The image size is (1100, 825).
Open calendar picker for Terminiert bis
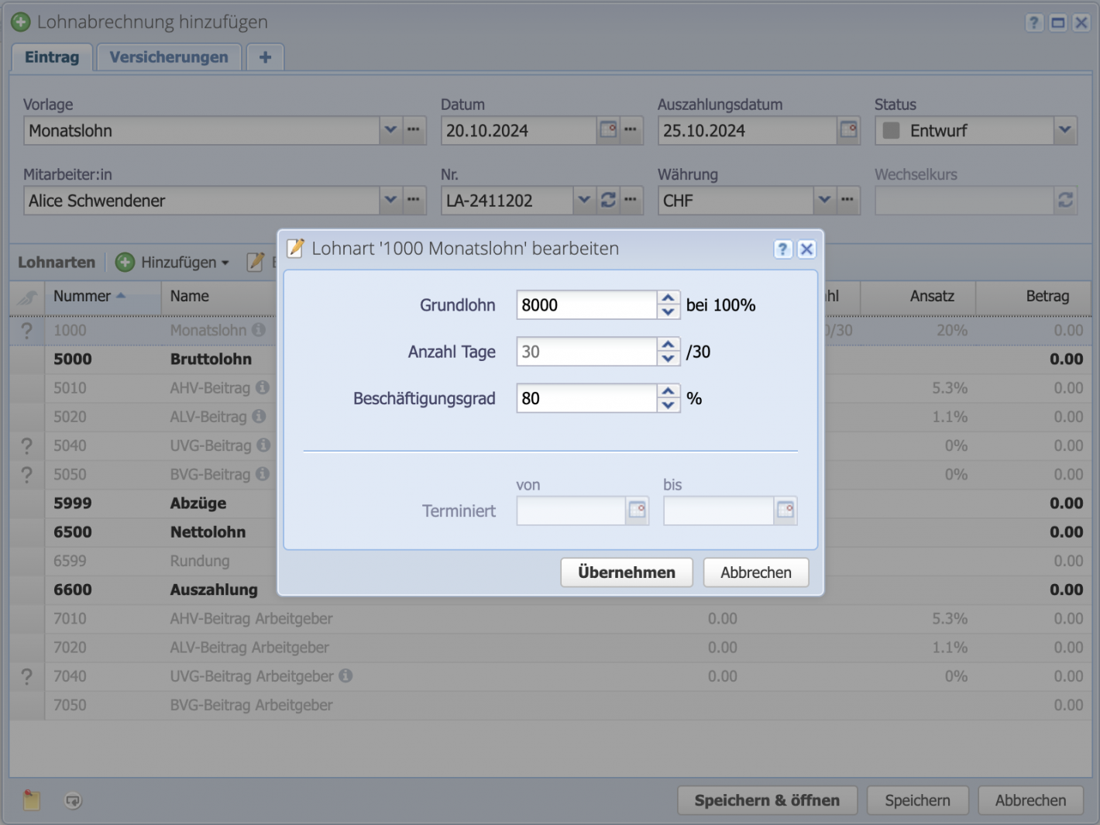click(x=785, y=510)
